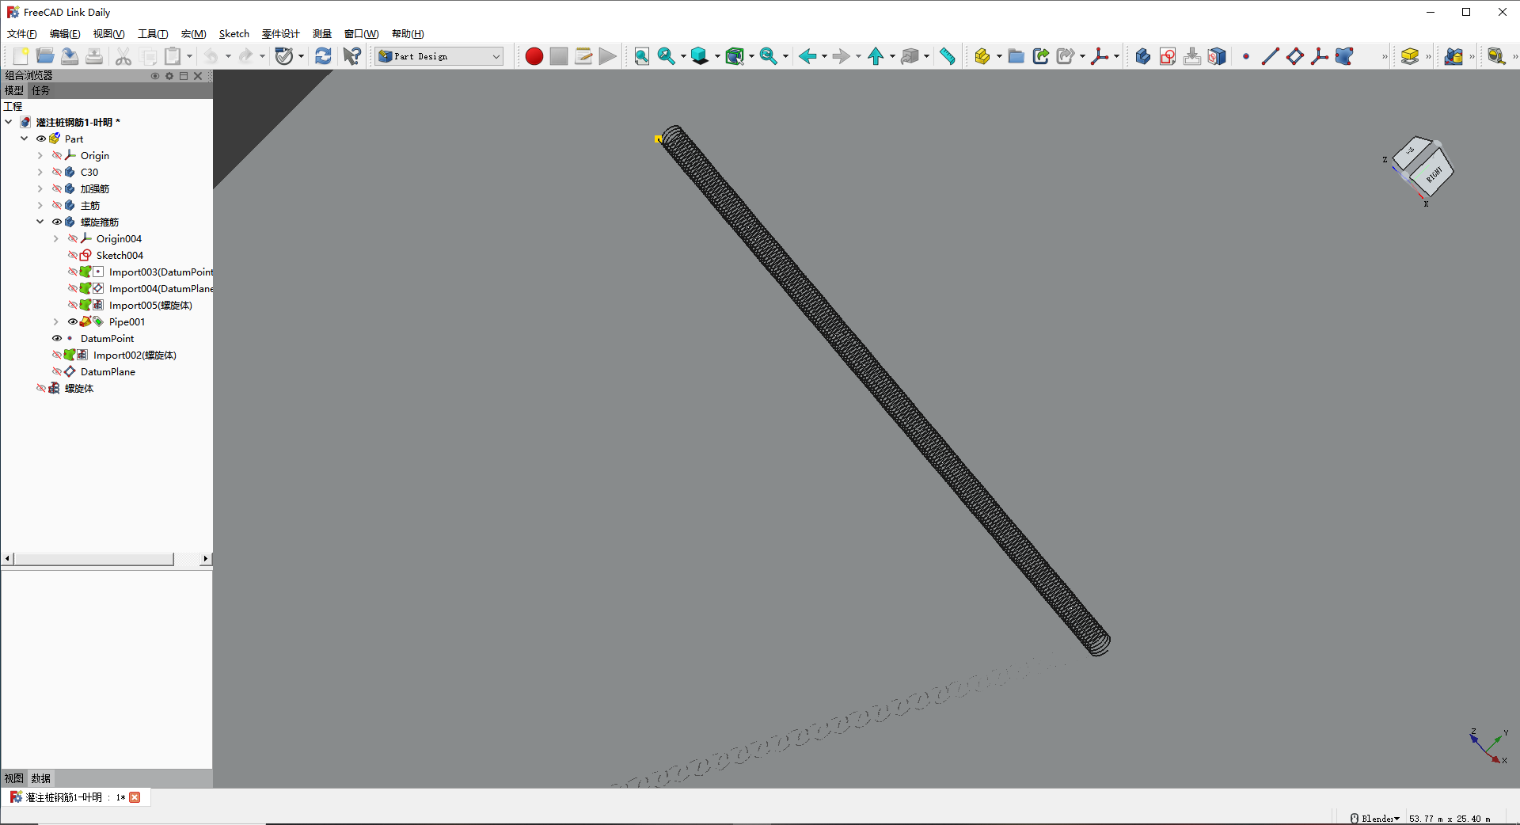Select Sketch004 in the model tree
This screenshot has height=825, width=1520.
click(x=120, y=256)
